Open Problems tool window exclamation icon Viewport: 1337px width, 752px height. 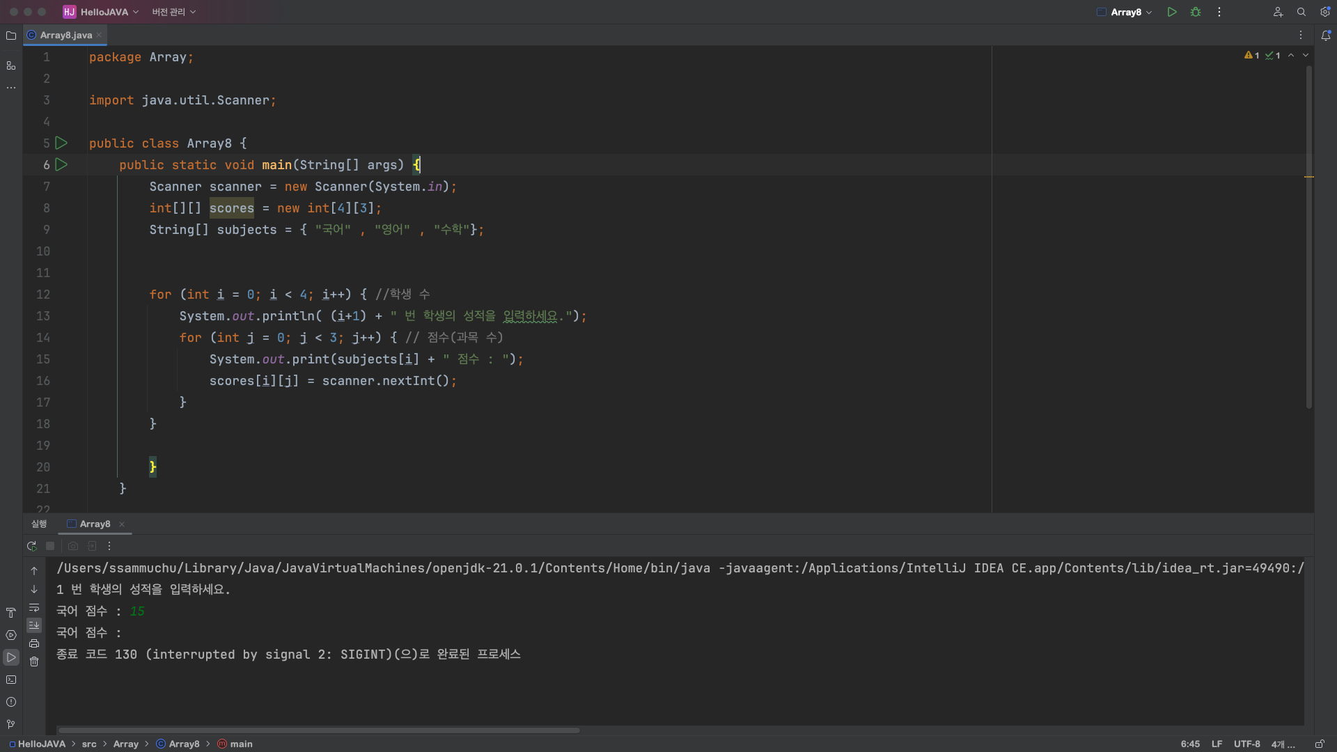coord(11,702)
